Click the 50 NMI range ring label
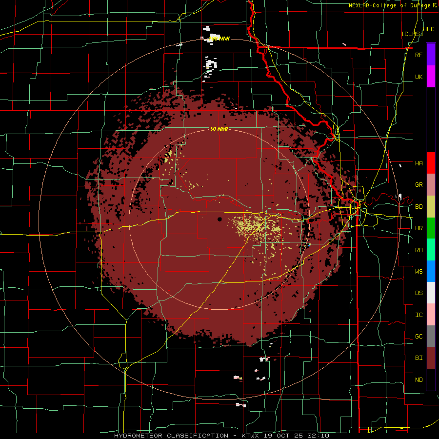 click(x=219, y=129)
